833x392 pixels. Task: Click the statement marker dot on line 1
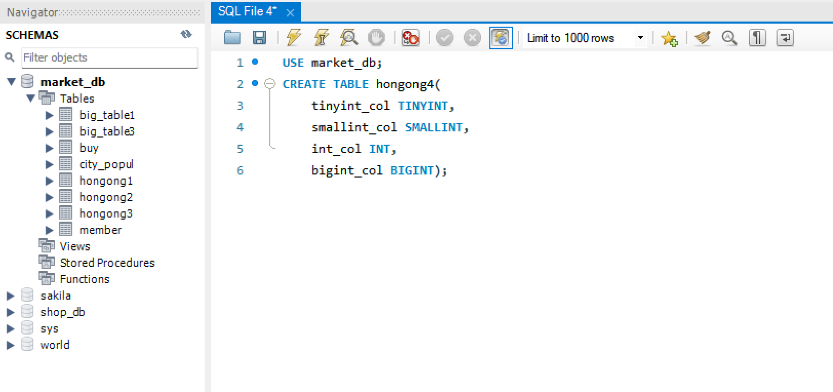tap(255, 62)
